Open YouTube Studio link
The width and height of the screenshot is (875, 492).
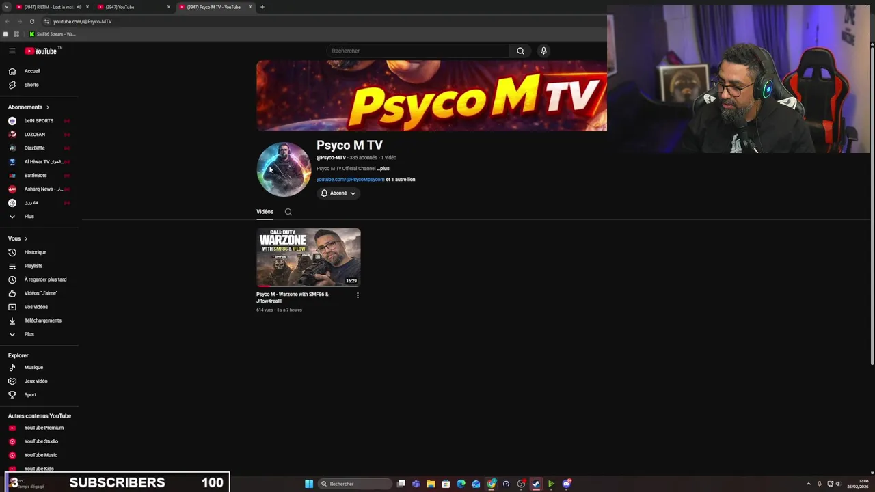(40, 441)
